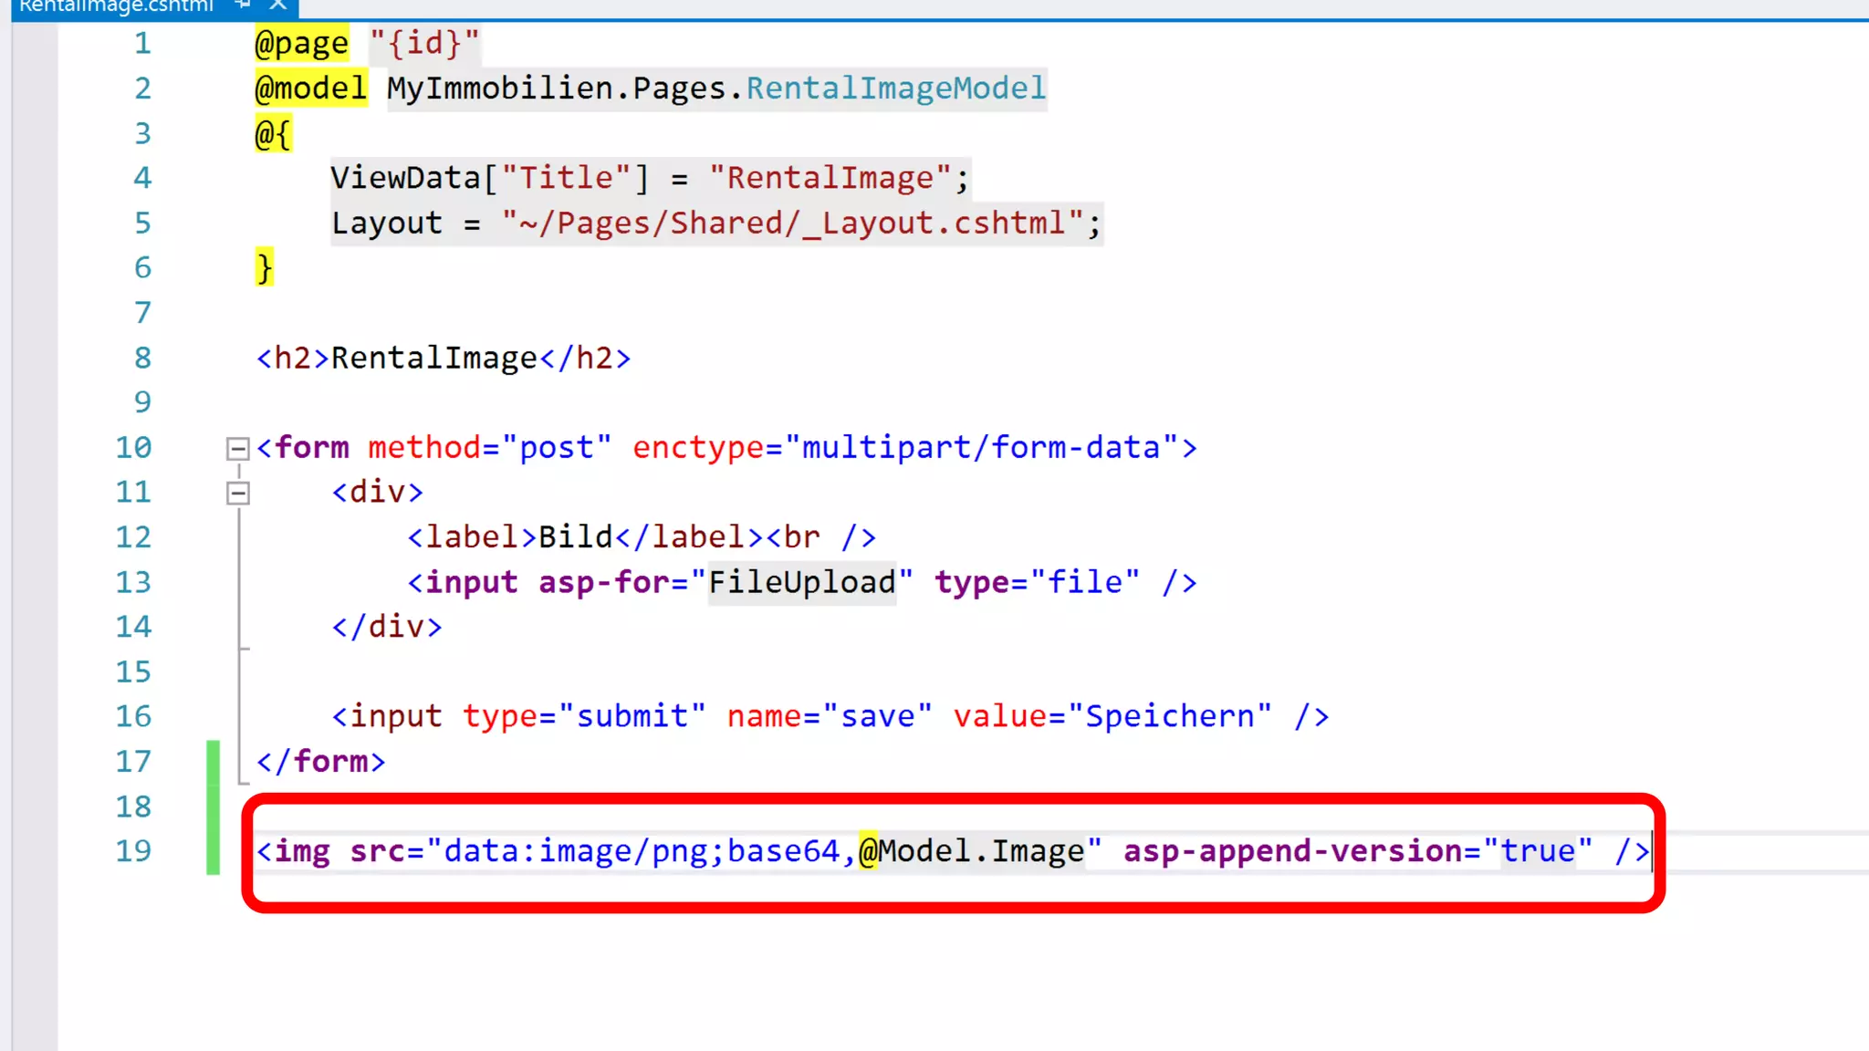Click the asp-append-version attribute name

click(1292, 851)
